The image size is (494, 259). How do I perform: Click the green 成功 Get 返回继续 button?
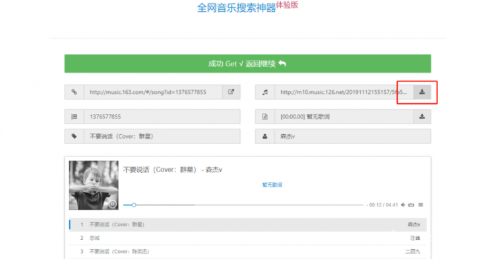(247, 64)
